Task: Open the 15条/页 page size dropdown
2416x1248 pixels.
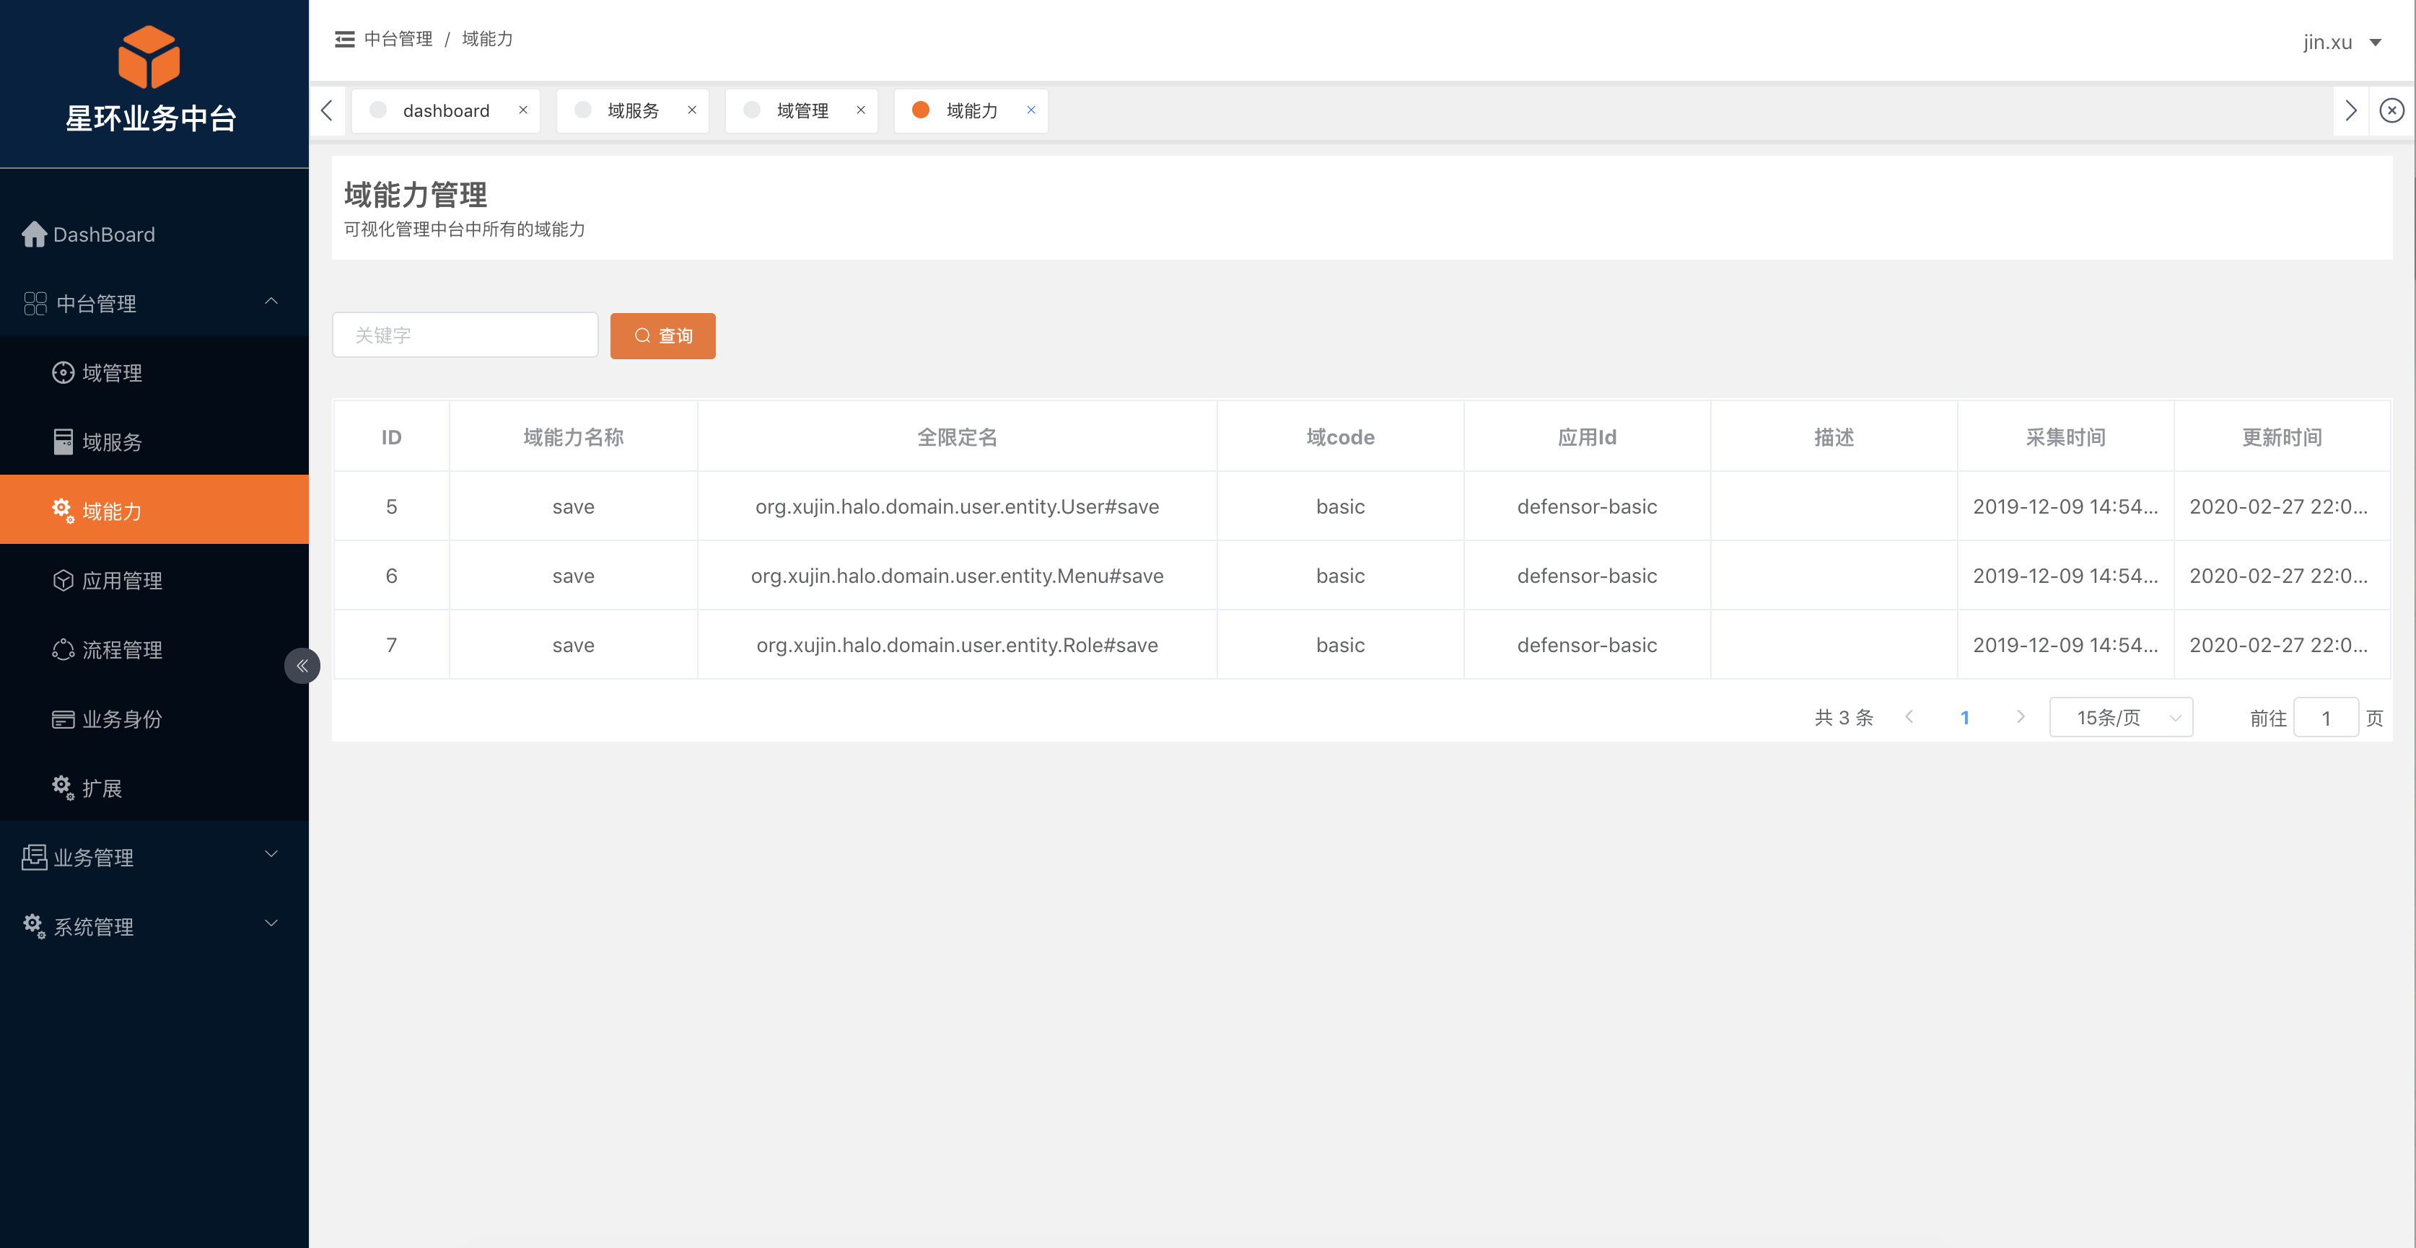Action: (2121, 717)
